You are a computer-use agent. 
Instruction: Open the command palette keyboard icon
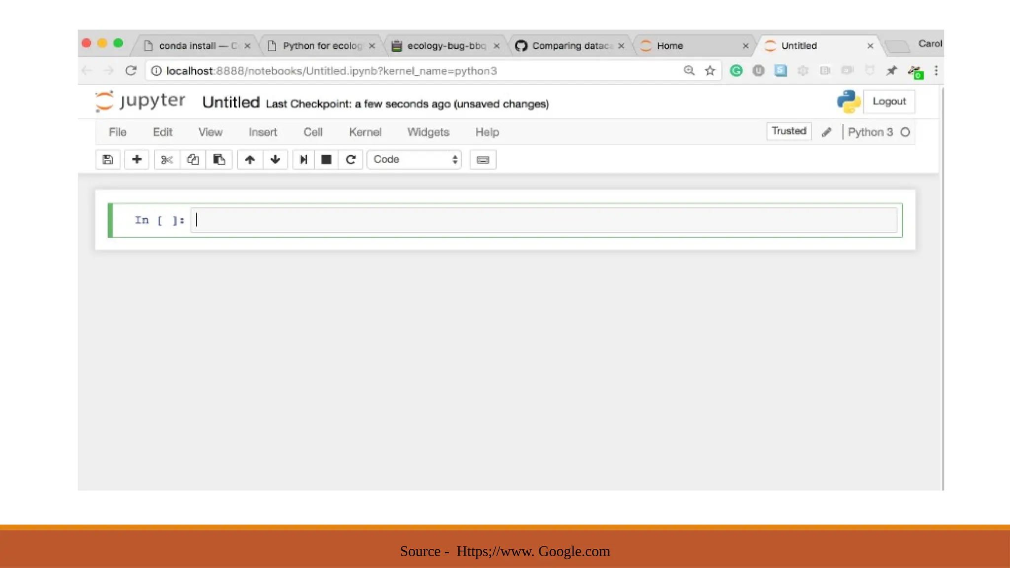[x=483, y=160]
